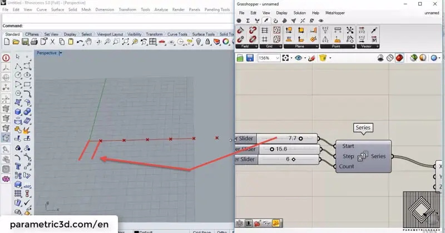This screenshot has height=233, width=445.
Task: Open the 156% zoom level dropdown
Action: (277, 58)
